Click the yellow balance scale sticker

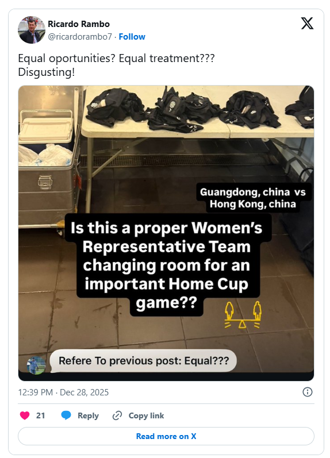point(243,315)
